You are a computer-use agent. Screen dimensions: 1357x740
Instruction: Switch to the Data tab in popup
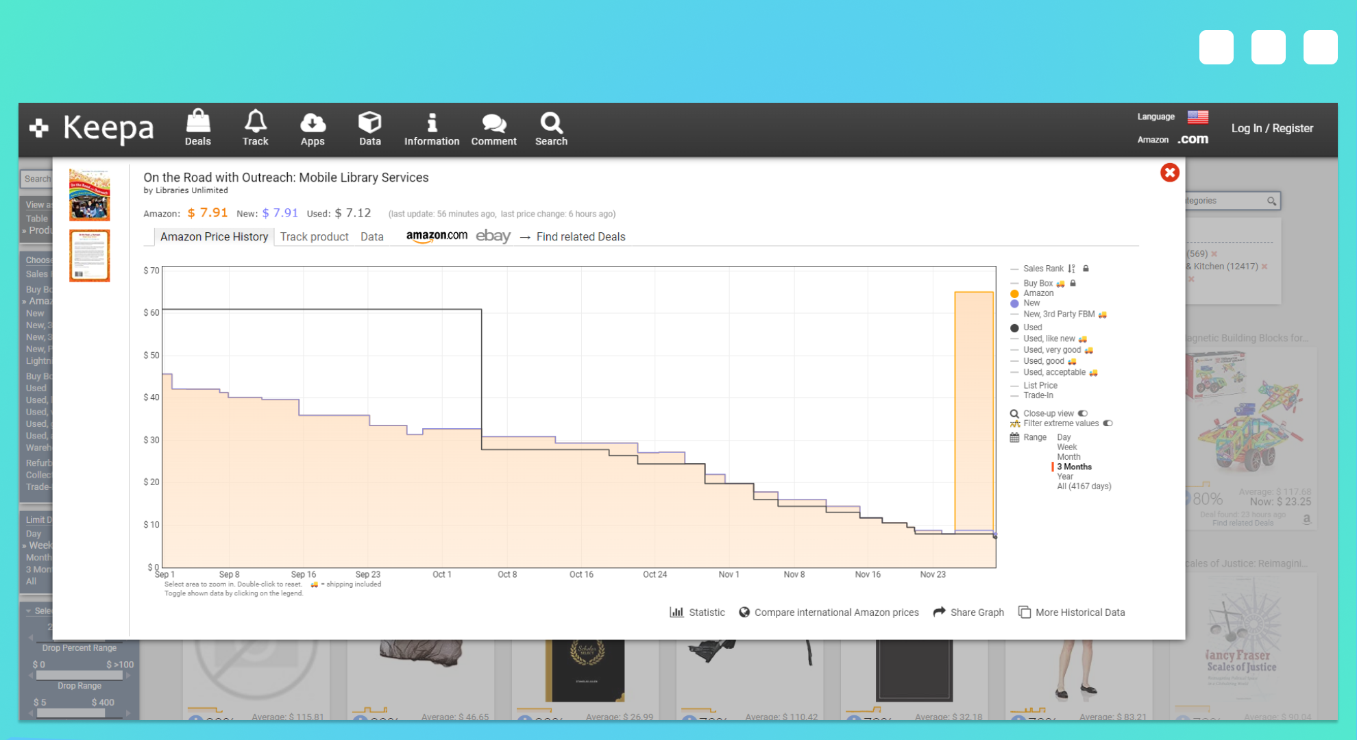click(371, 236)
